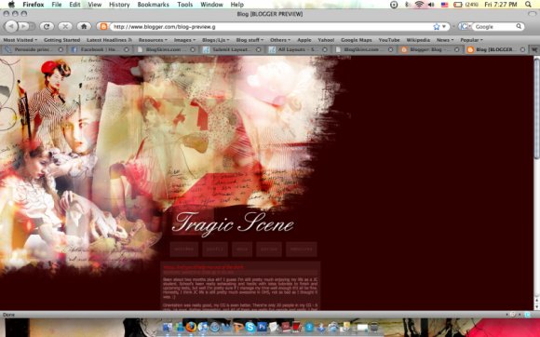Open the Help menu

(236, 5)
